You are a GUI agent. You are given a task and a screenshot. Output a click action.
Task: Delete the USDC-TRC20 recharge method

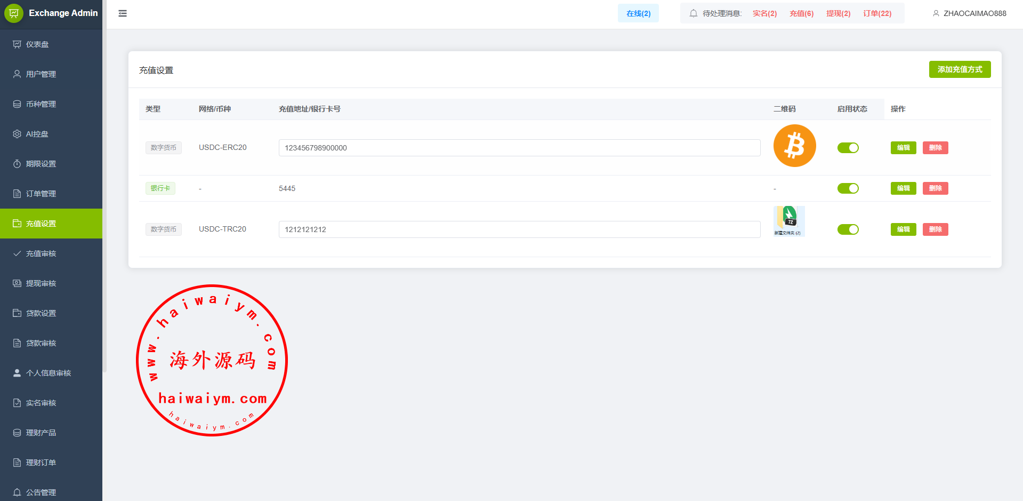point(935,229)
